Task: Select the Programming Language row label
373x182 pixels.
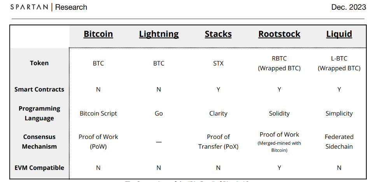Action: [x=39, y=113]
